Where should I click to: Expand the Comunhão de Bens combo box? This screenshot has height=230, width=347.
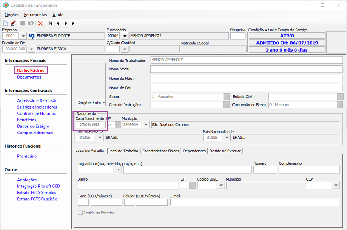tap(340, 105)
